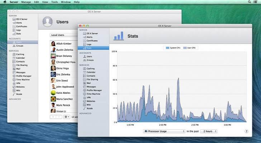Image resolution: width=261 pixels, height=143 pixels.
Task: Select Profile Manager in the front window sidebar
Action: tap(94, 90)
